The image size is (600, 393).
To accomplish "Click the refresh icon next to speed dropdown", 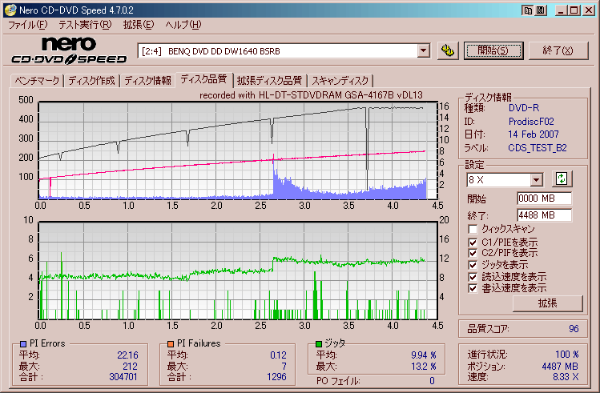I will (562, 178).
